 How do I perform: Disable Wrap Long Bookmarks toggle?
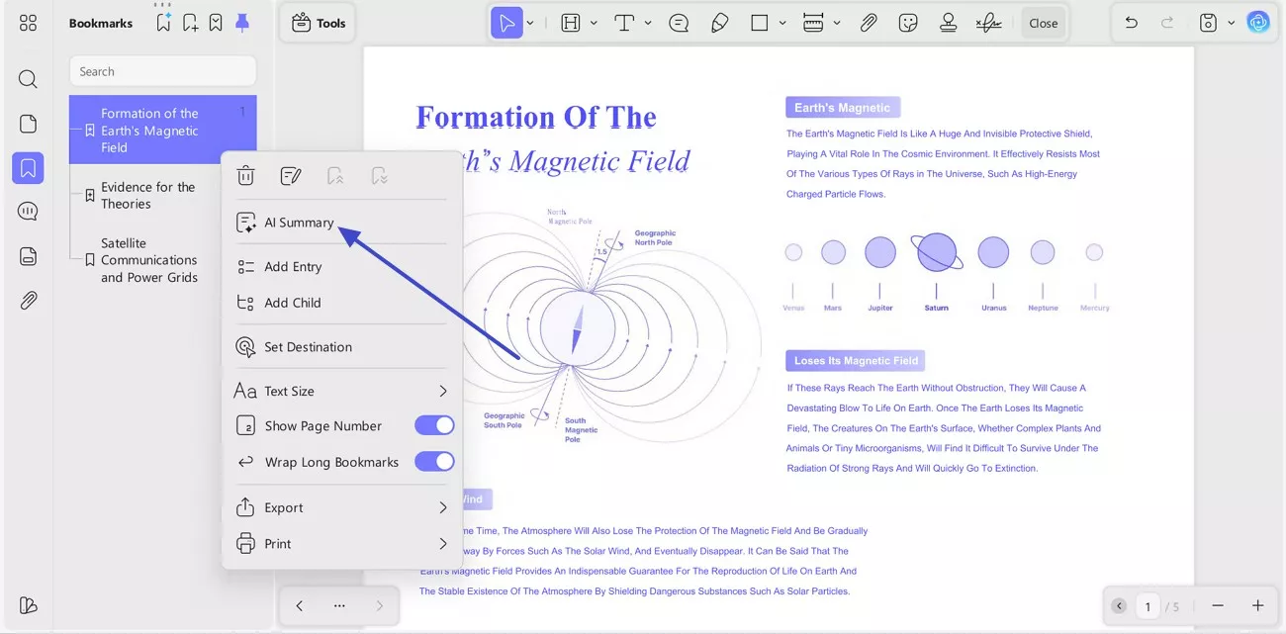434,462
